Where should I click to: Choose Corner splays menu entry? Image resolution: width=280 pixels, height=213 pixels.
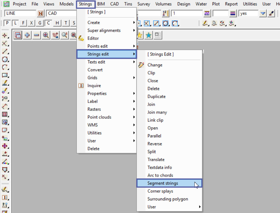click(x=169, y=191)
